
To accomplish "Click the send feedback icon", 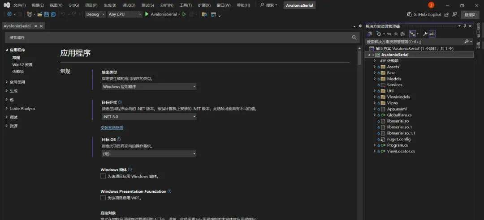I will (454, 14).
